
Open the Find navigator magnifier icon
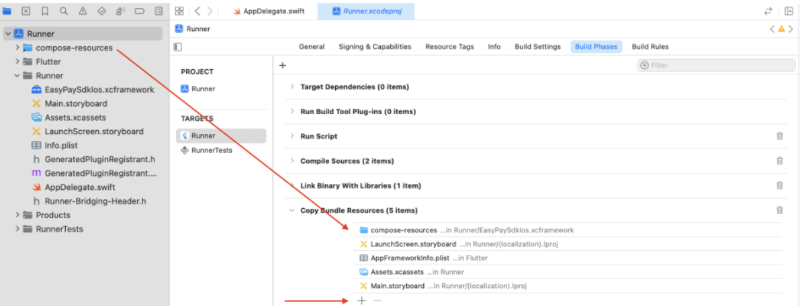point(63,11)
